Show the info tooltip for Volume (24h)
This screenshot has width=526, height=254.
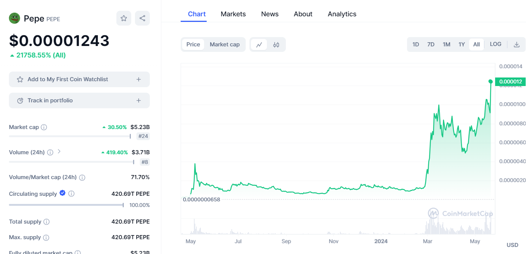(50, 152)
